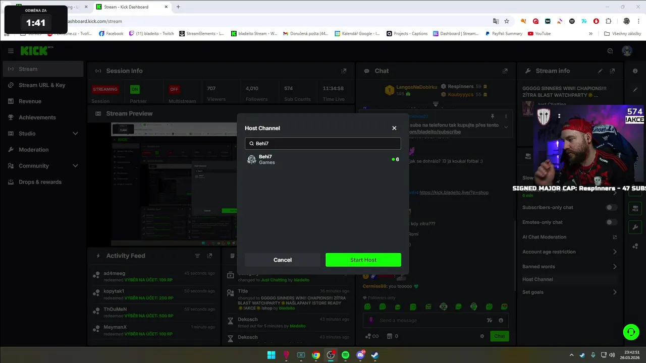Open chat settings gear icon
Screen dimensions: 646x363
point(482,336)
